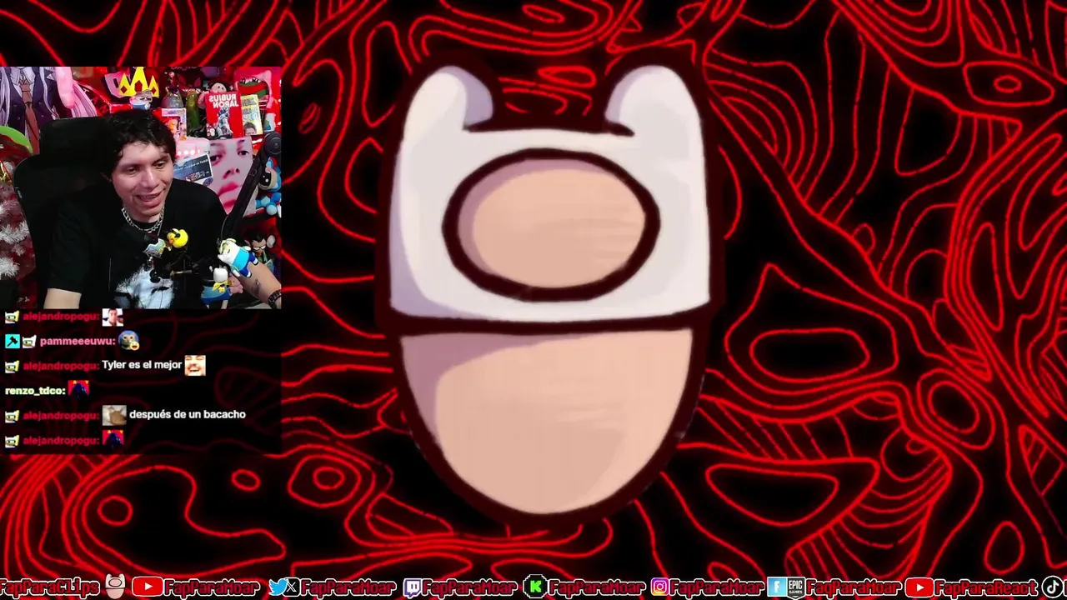Click 'FapParaMoar' text after the Twitch icon
This screenshot has width=1067, height=600.
tap(470, 588)
